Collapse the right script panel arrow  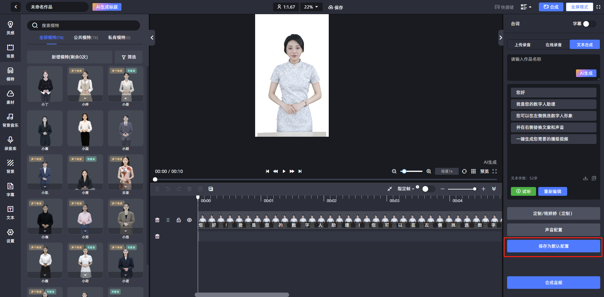(x=501, y=38)
